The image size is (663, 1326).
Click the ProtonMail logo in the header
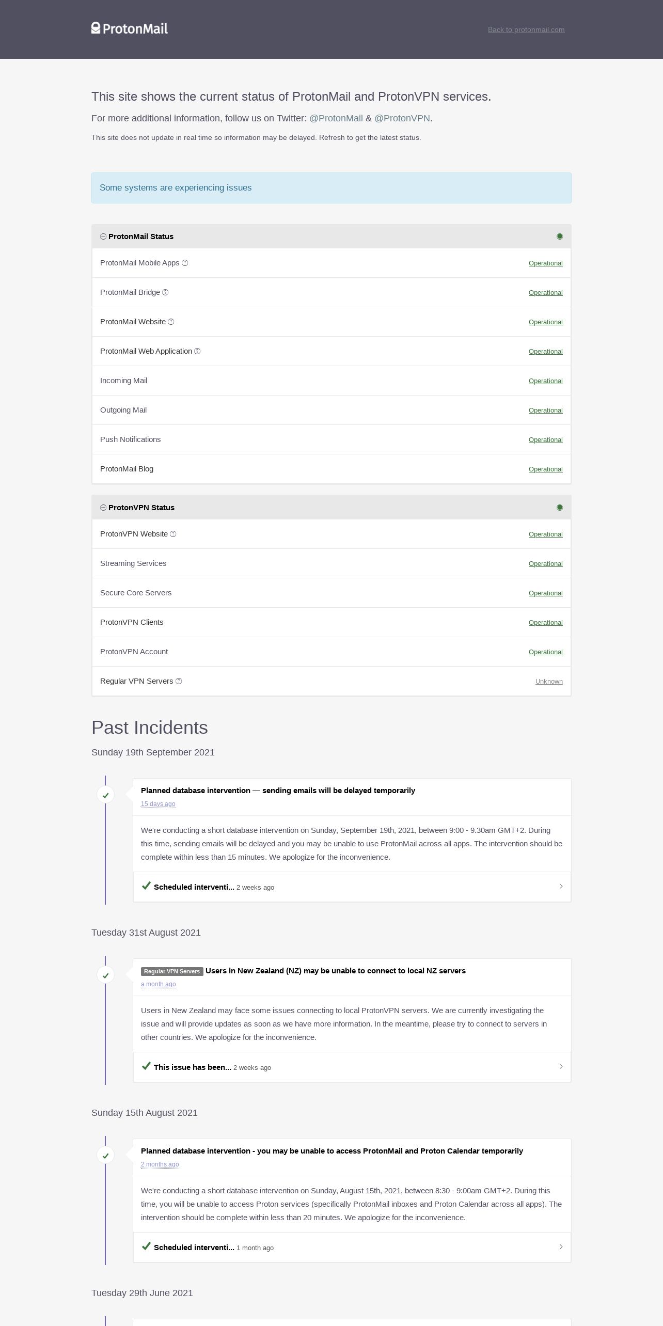point(130,28)
